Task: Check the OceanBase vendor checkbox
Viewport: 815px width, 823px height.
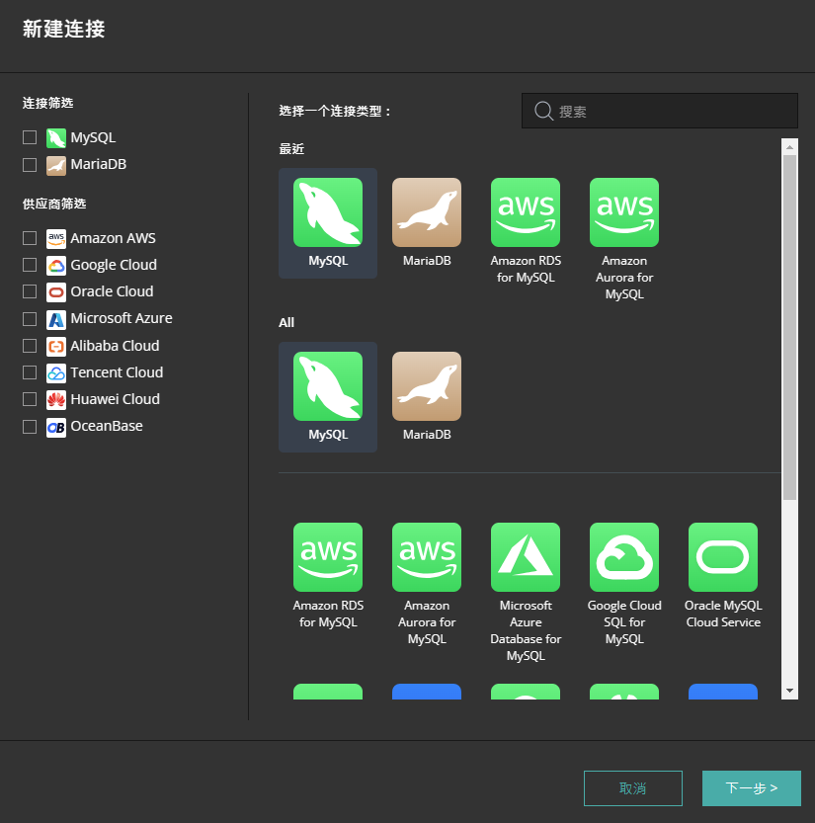Action: point(30,426)
